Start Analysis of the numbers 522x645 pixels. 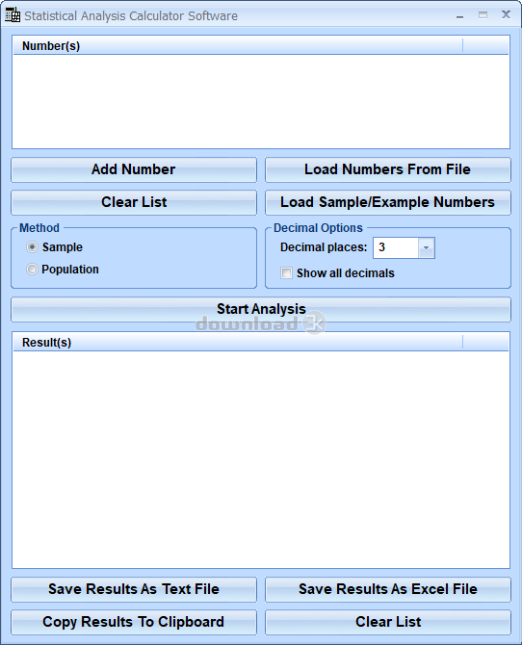coord(261,309)
